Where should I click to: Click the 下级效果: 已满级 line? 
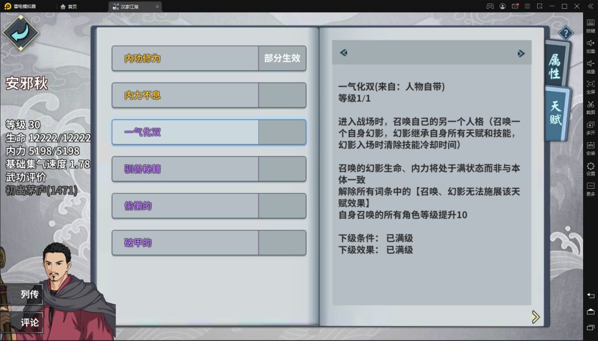(375, 250)
